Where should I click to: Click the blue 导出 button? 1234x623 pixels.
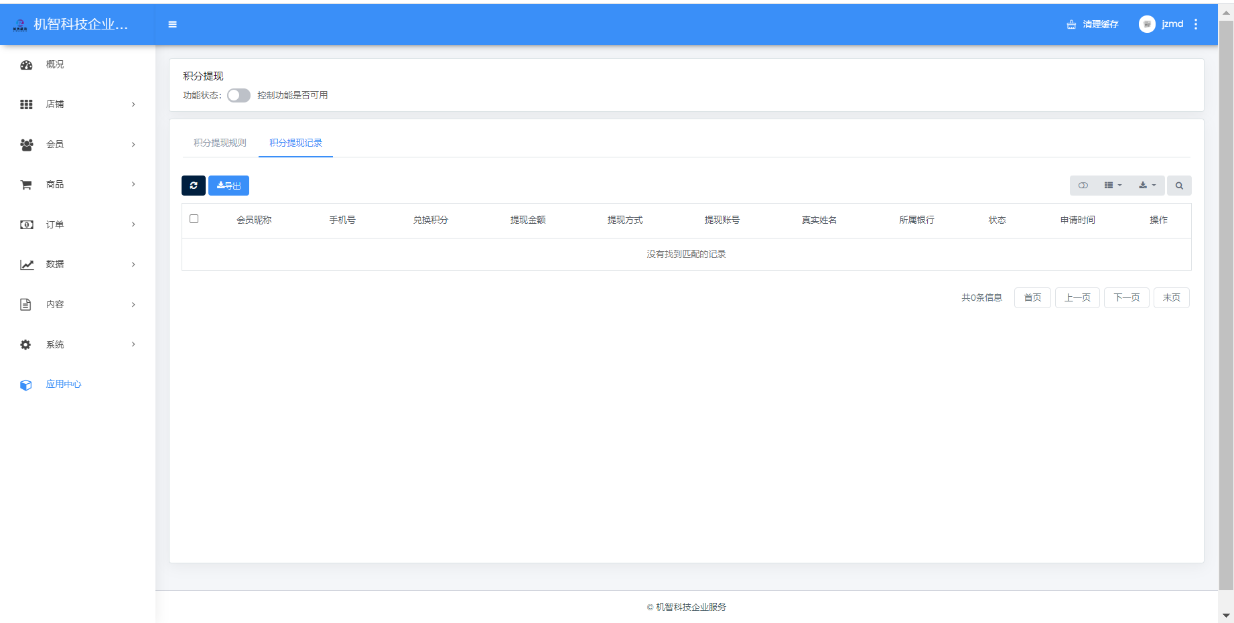point(228,186)
